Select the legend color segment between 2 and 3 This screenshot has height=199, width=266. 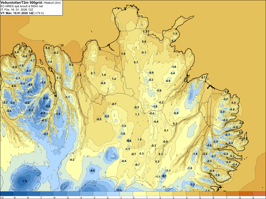click(166, 194)
